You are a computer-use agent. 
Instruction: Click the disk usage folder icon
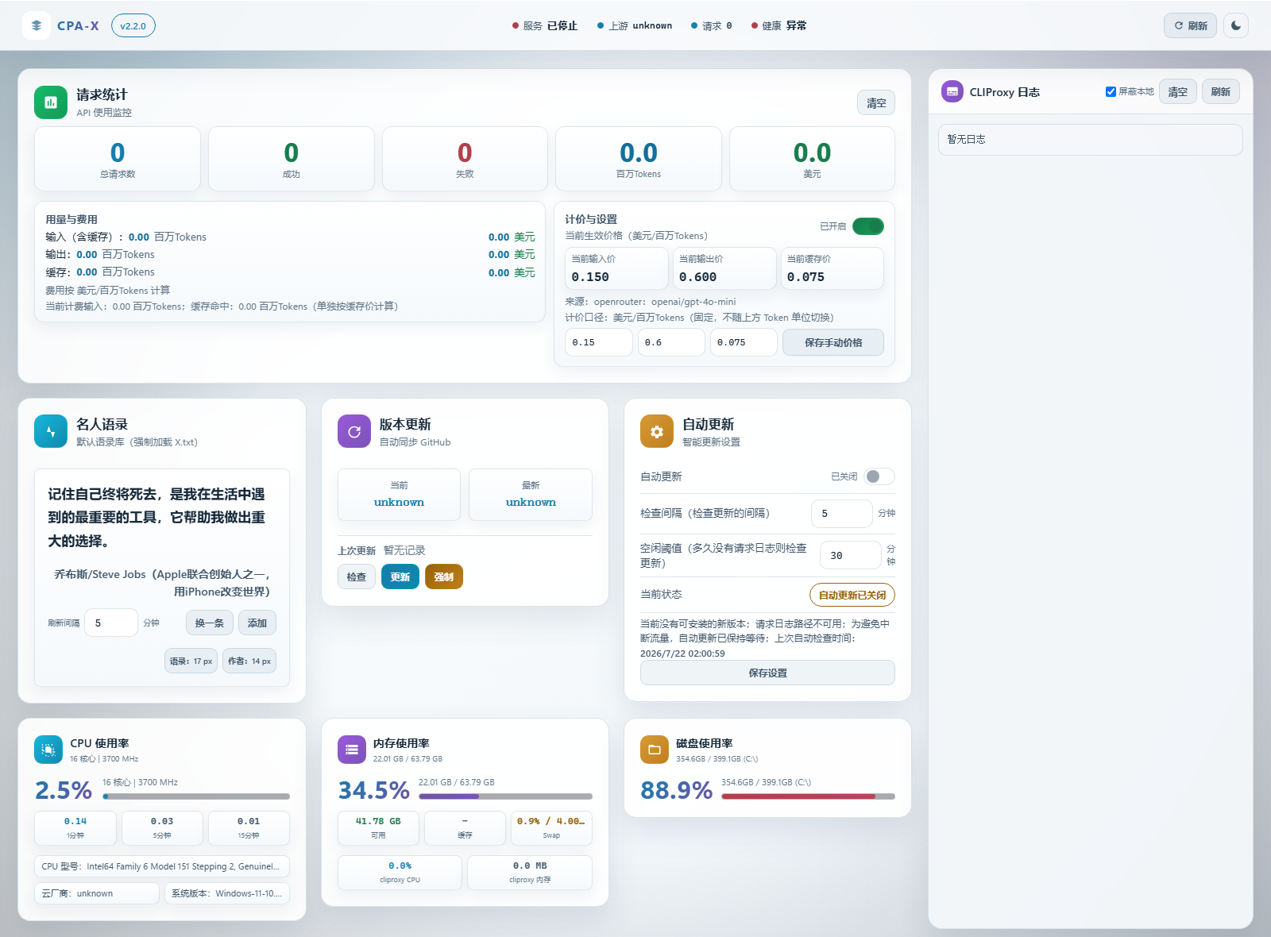(x=655, y=750)
